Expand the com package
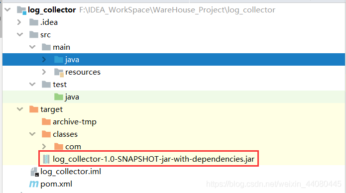Screen dimensions: 346x193 44,146
